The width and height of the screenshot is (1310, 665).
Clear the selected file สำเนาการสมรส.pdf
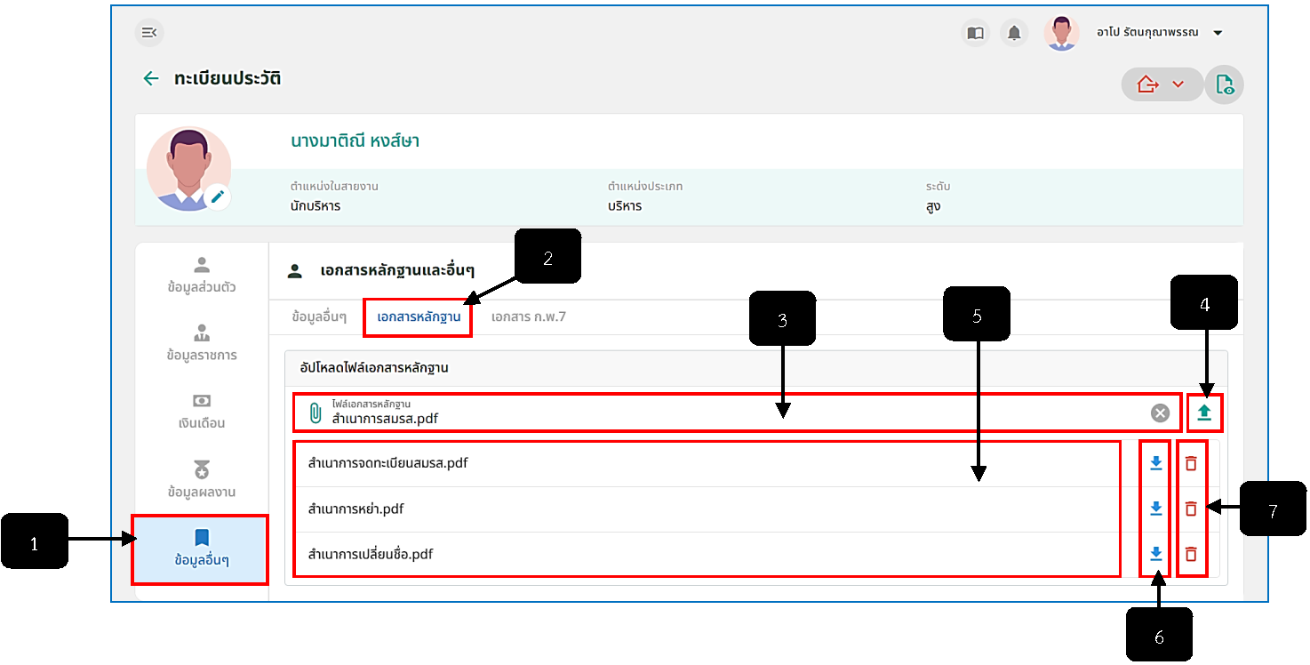(1160, 413)
